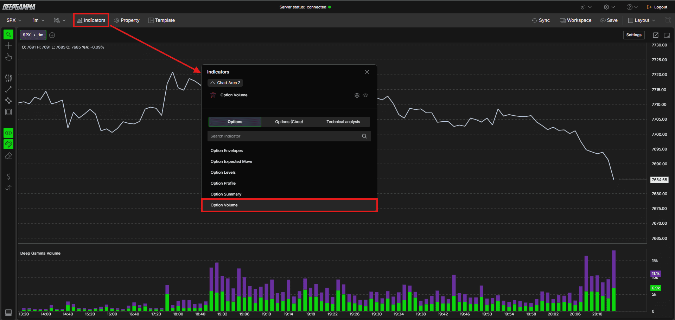Open the Layout dropdown
This screenshot has width=675, height=320.
pos(642,20)
